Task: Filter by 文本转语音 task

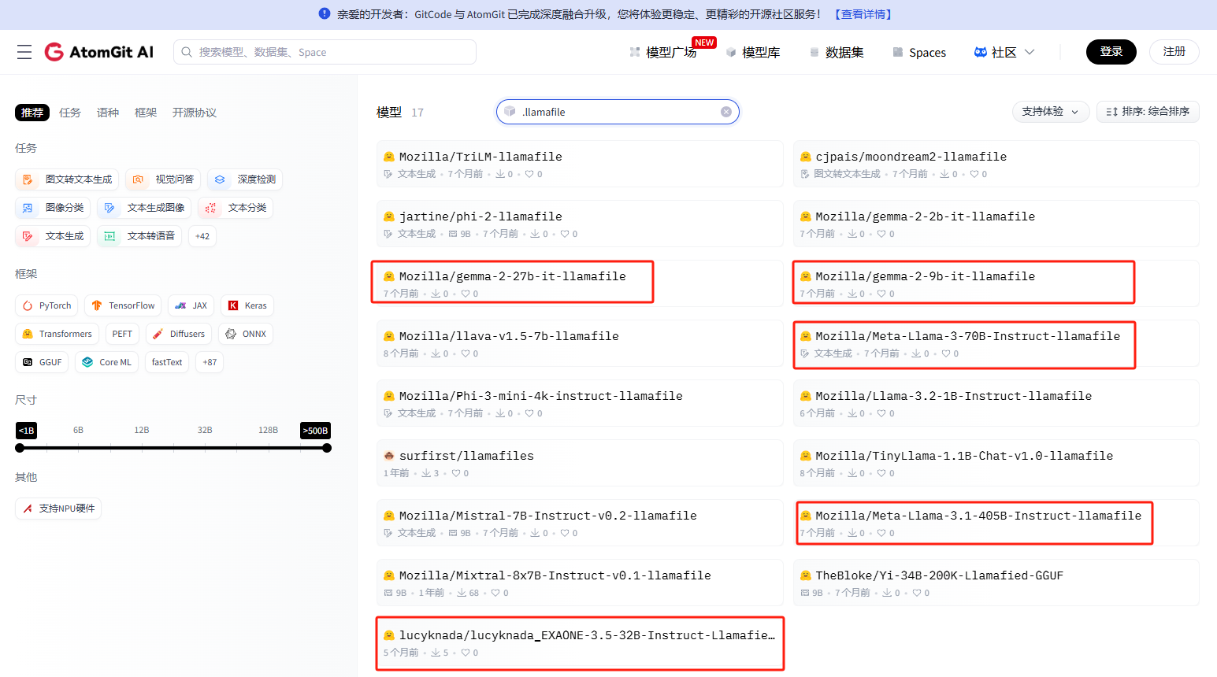Action: 139,236
